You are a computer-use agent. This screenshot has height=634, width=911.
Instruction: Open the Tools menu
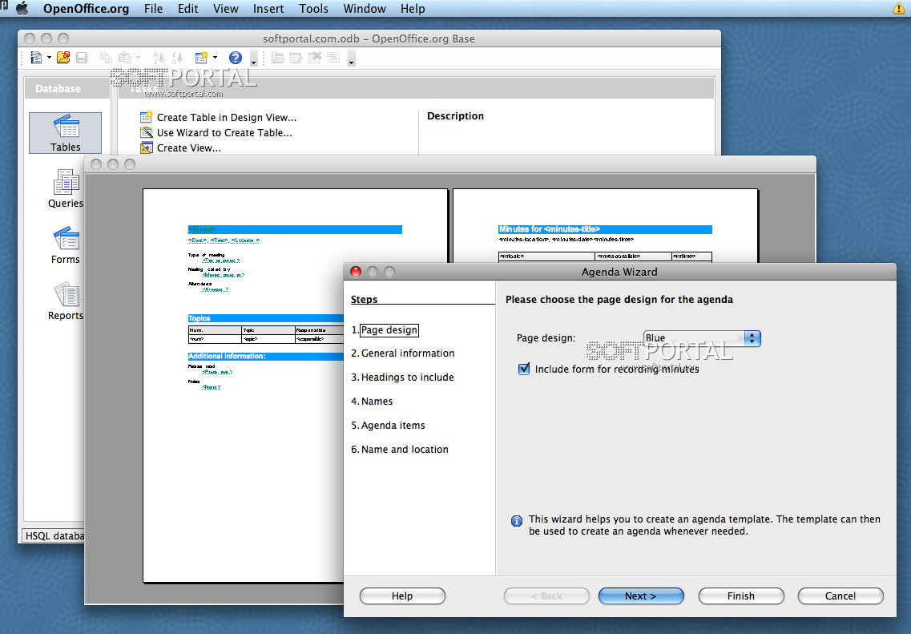coord(314,9)
